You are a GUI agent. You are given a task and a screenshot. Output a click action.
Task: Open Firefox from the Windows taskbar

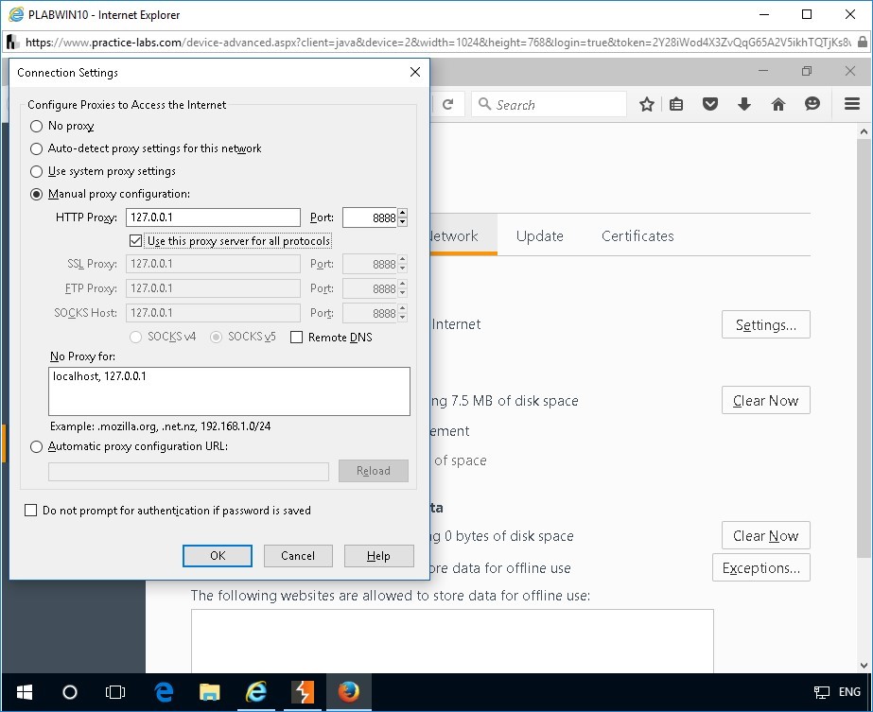348,692
